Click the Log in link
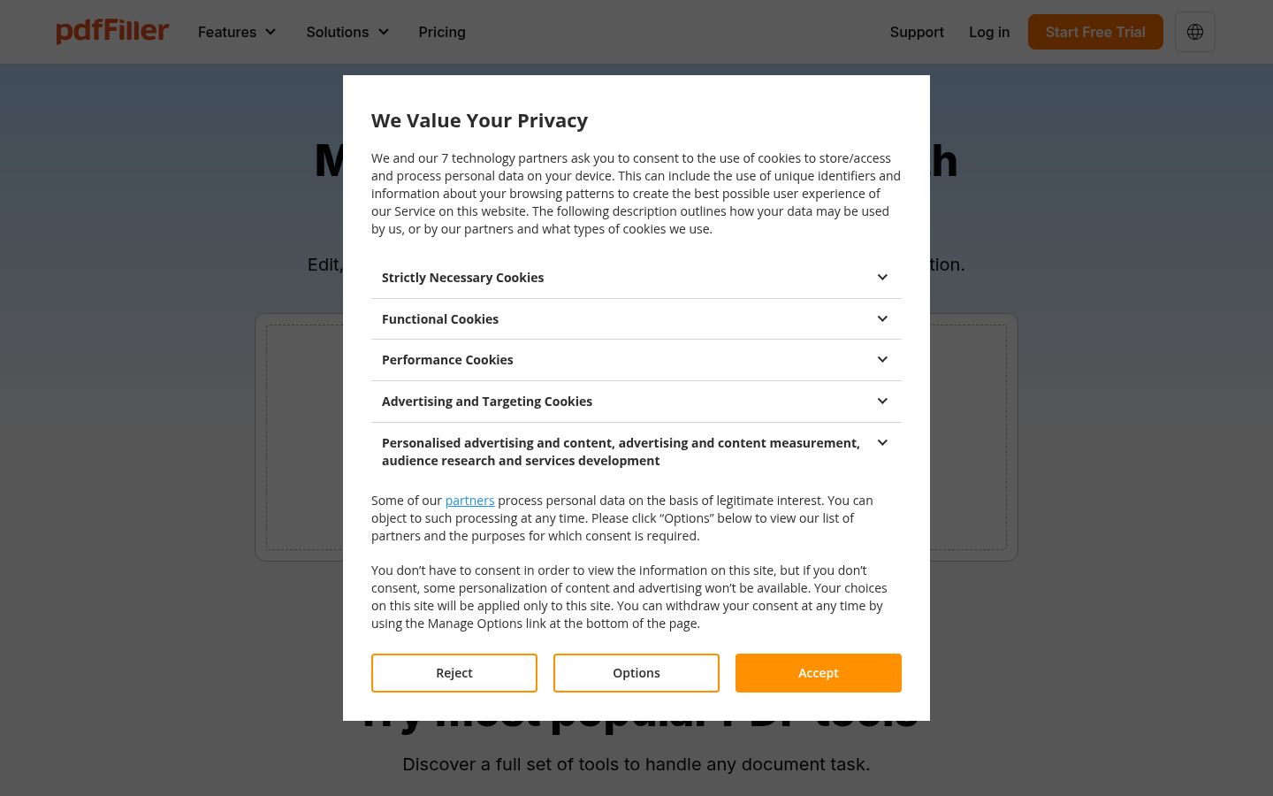This screenshot has height=796, width=1273. tap(989, 32)
